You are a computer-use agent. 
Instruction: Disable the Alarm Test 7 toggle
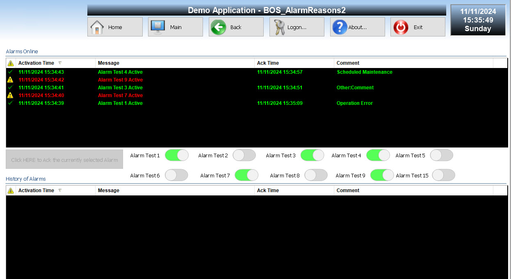pos(246,175)
